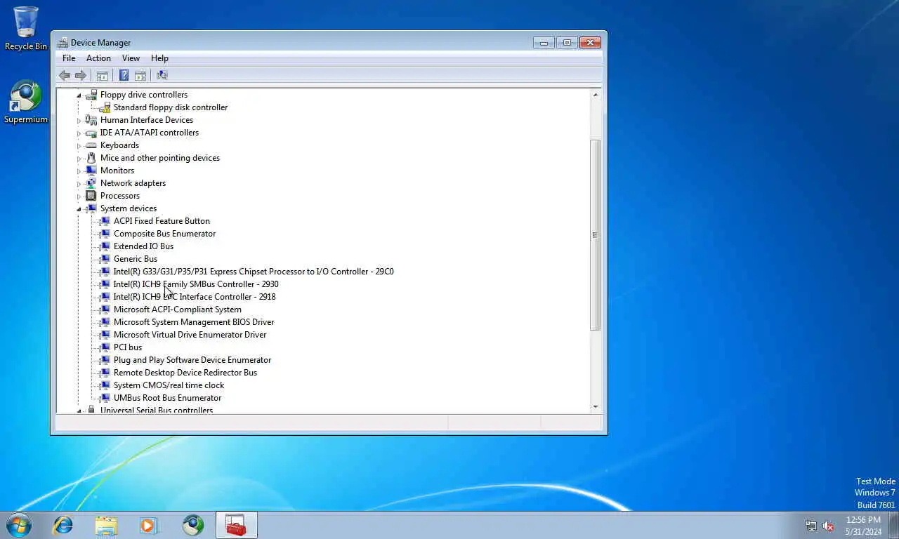Click the warning icon for Standard floppy disk controller
Image resolution: width=899 pixels, height=539 pixels.
(x=105, y=107)
